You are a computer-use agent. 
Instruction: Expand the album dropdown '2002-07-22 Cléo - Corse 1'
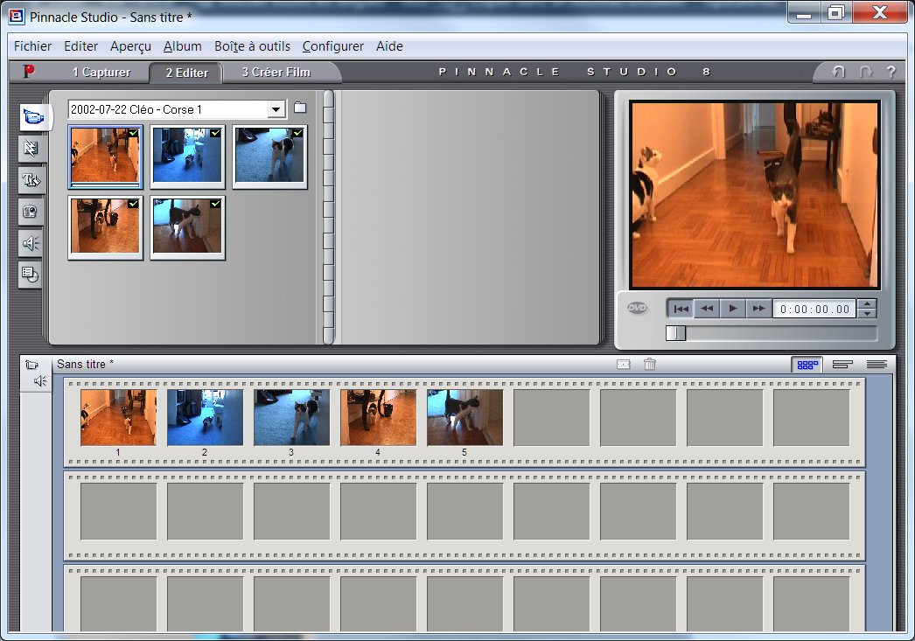(276, 109)
